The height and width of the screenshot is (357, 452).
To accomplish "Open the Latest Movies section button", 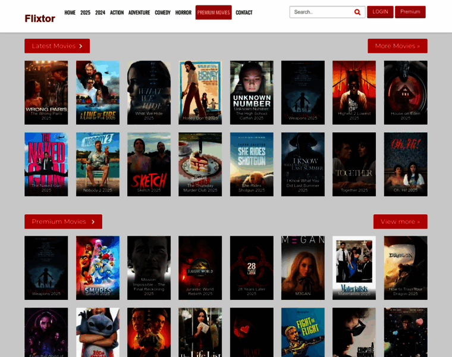I will [57, 46].
